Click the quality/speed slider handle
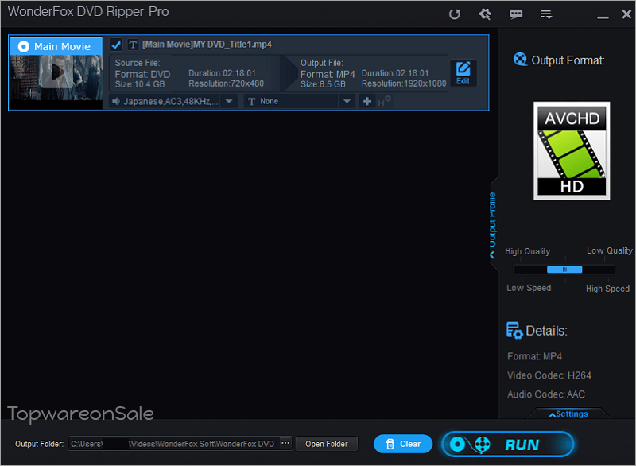This screenshot has height=466, width=636. tap(564, 270)
